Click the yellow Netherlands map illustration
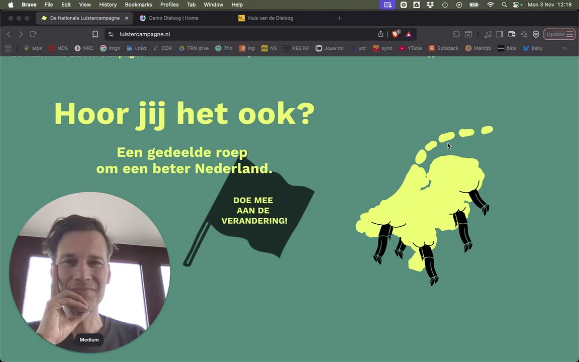The width and height of the screenshot is (579, 362). pyautogui.click(x=425, y=205)
